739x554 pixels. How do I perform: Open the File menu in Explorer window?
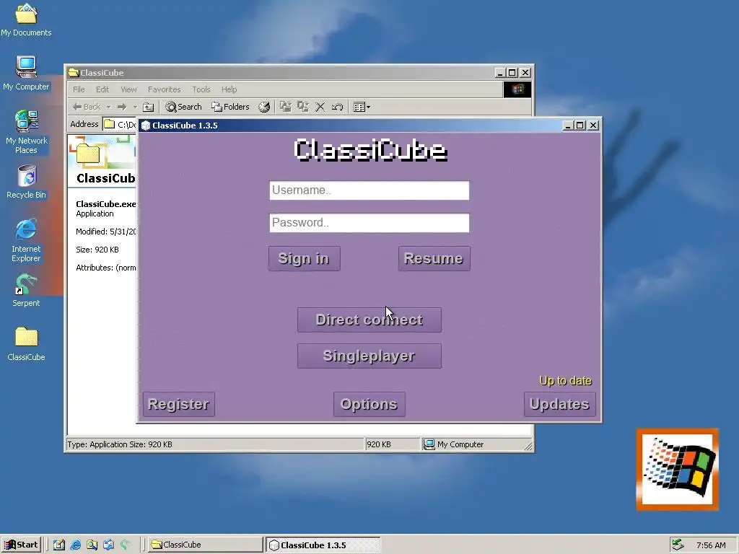[x=79, y=89]
